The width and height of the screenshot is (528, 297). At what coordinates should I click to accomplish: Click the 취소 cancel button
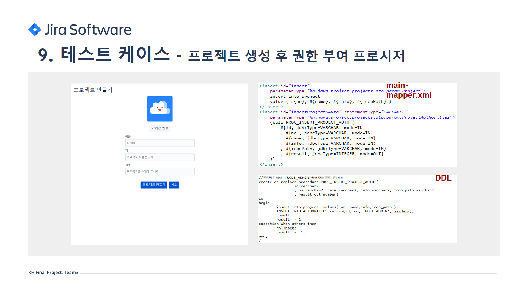click(x=174, y=185)
